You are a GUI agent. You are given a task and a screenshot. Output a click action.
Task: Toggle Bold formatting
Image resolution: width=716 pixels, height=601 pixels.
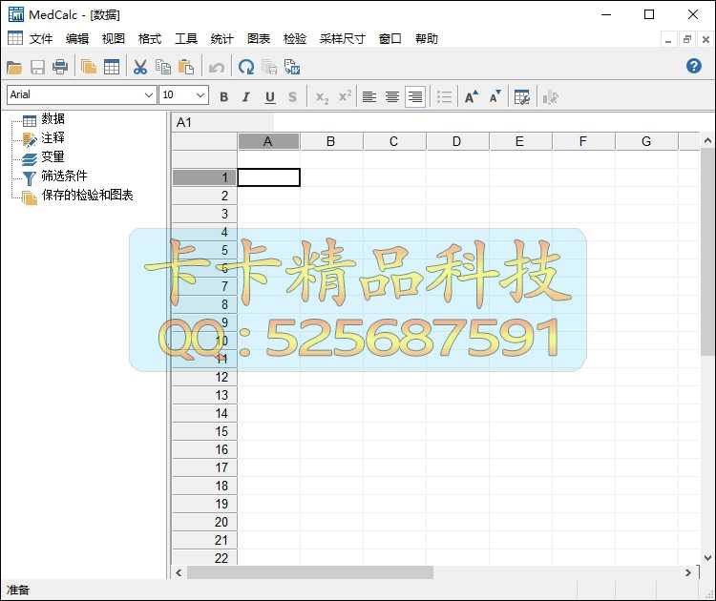(223, 96)
